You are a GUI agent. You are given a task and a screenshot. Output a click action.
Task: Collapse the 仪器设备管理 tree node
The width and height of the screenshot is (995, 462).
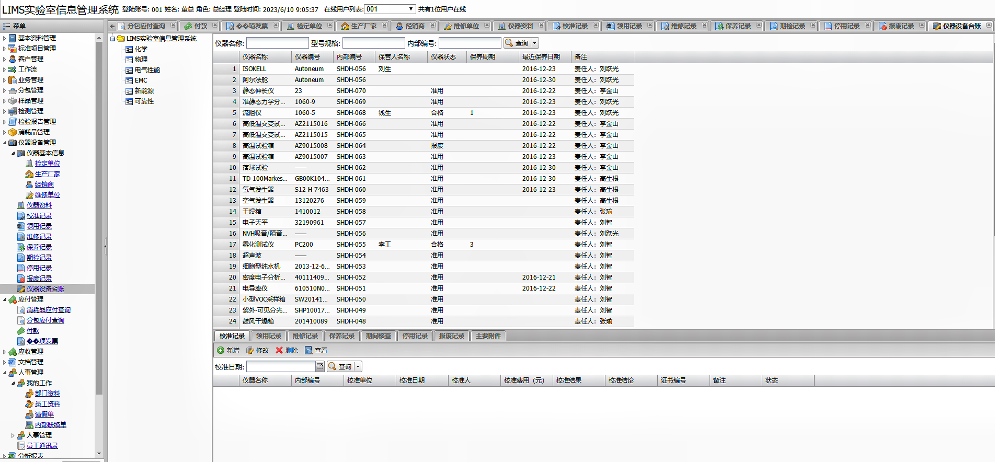5,143
